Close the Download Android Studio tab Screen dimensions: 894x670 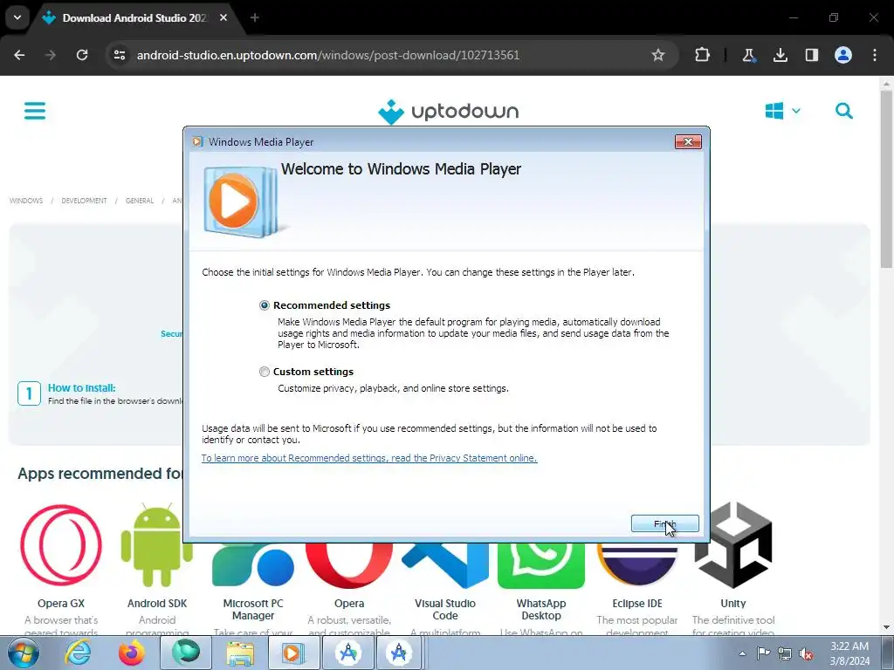point(223,17)
